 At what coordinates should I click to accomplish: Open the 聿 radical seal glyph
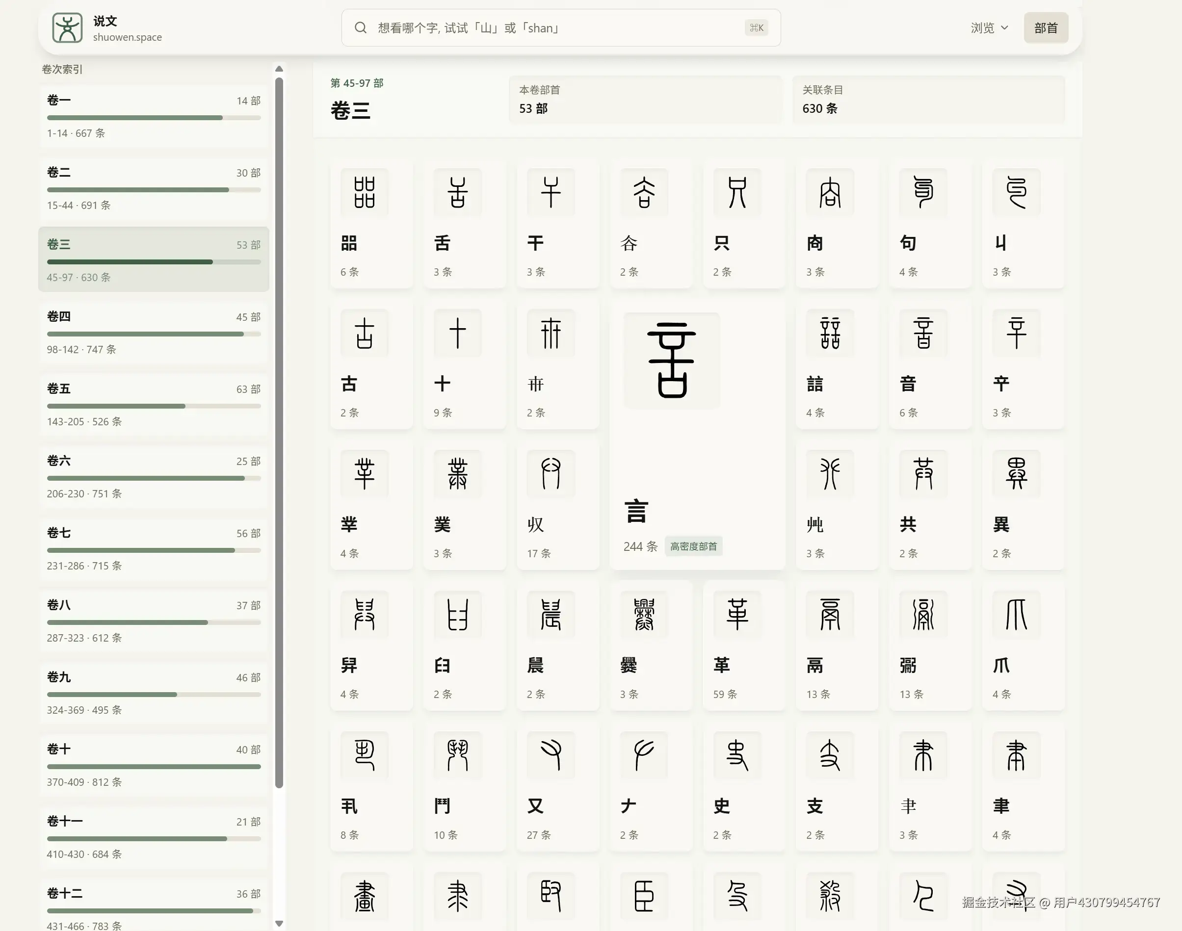click(1016, 755)
